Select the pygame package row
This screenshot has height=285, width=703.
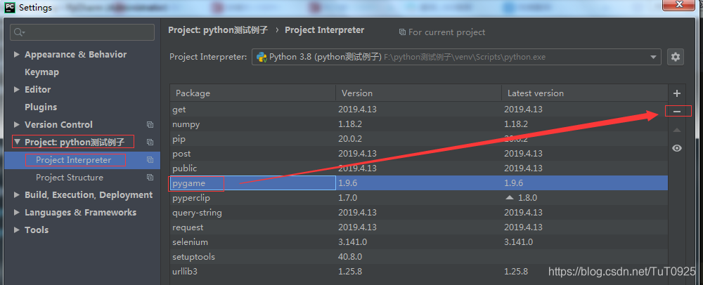coord(419,183)
